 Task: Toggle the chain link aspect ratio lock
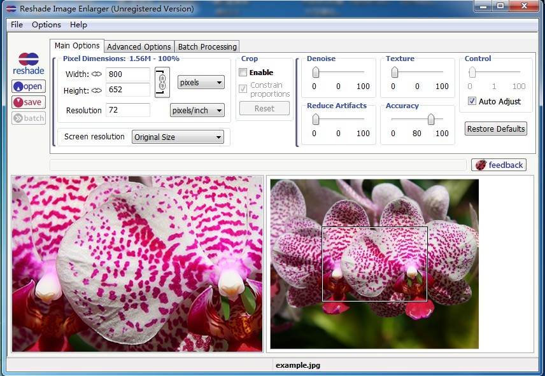pyautogui.click(x=162, y=82)
